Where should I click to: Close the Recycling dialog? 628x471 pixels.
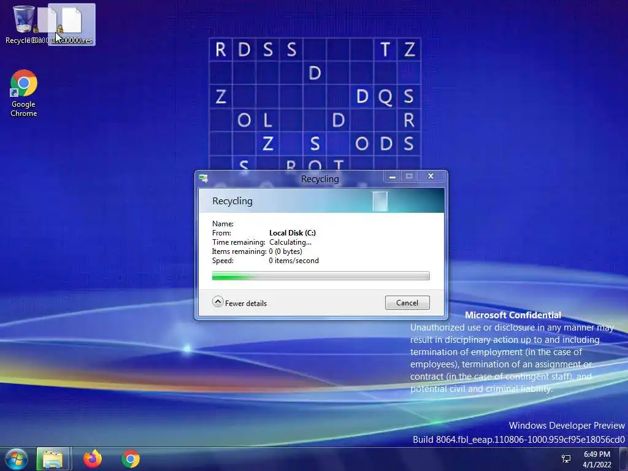(x=431, y=176)
